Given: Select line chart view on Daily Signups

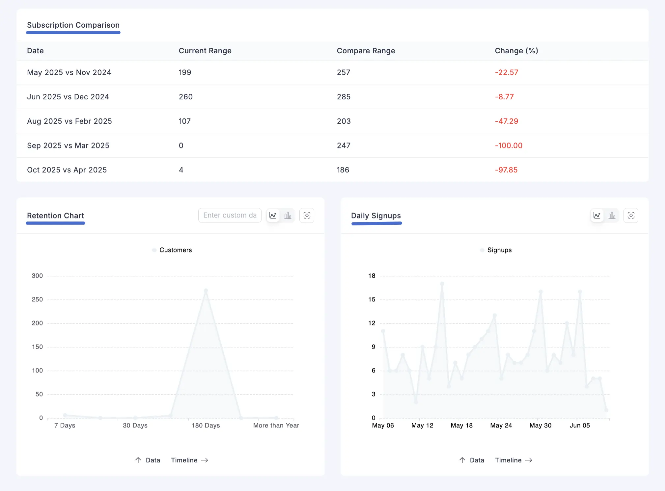Looking at the screenshot, I should click(x=597, y=215).
